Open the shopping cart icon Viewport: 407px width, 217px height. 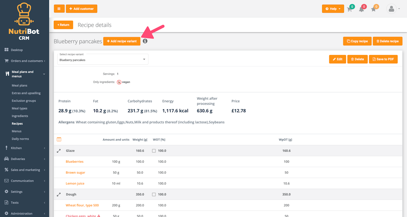tap(349, 9)
